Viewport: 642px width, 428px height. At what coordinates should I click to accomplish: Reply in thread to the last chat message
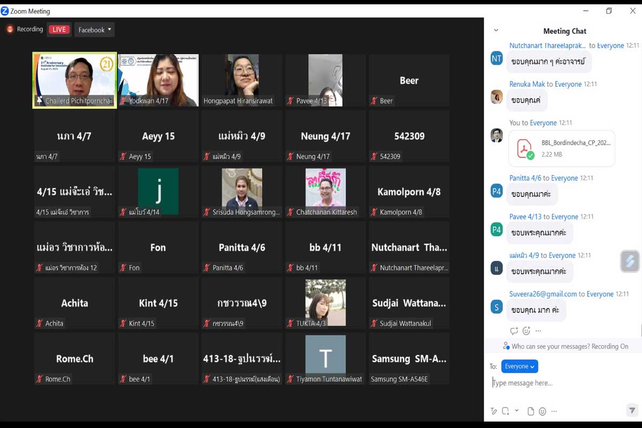[514, 331]
